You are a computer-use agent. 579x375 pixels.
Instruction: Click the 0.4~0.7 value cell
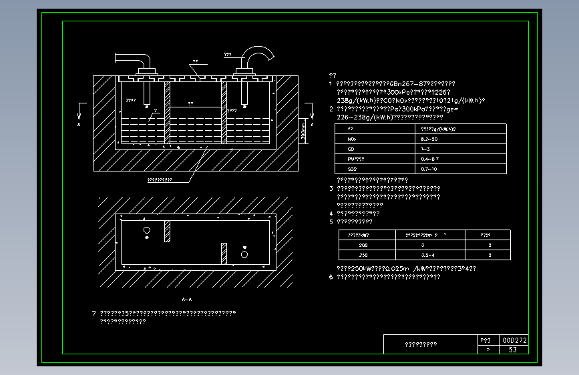461,159
